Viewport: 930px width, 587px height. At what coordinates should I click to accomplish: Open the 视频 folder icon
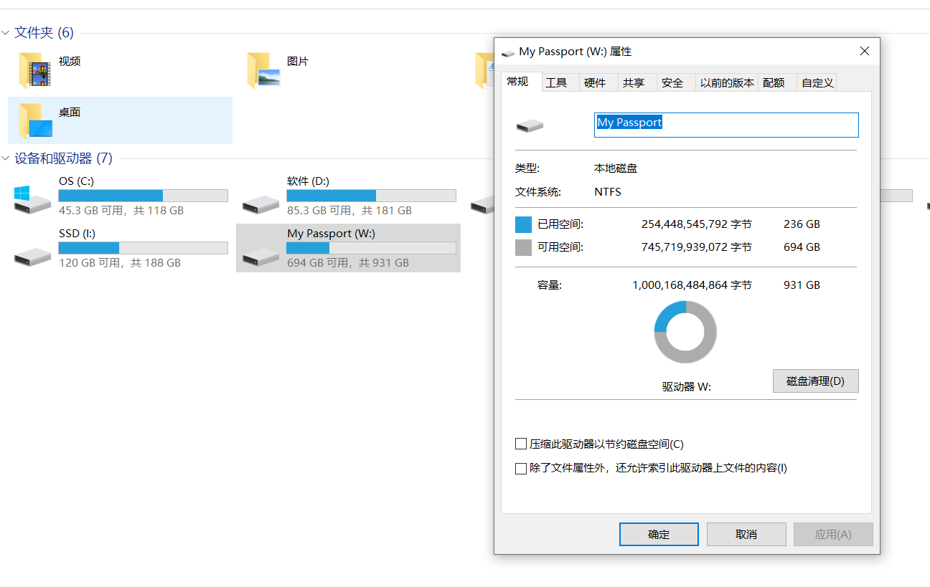click(34, 70)
